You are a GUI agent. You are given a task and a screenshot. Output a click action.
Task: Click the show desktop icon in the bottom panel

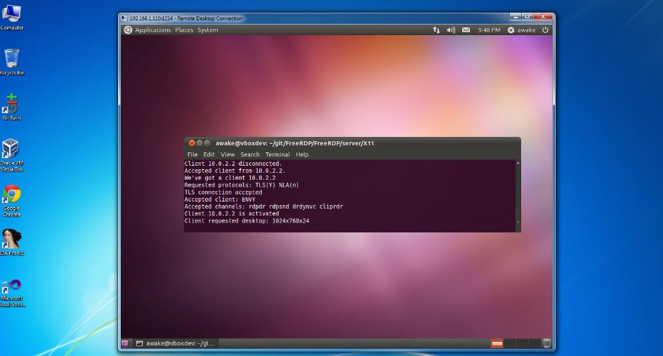tap(125, 343)
